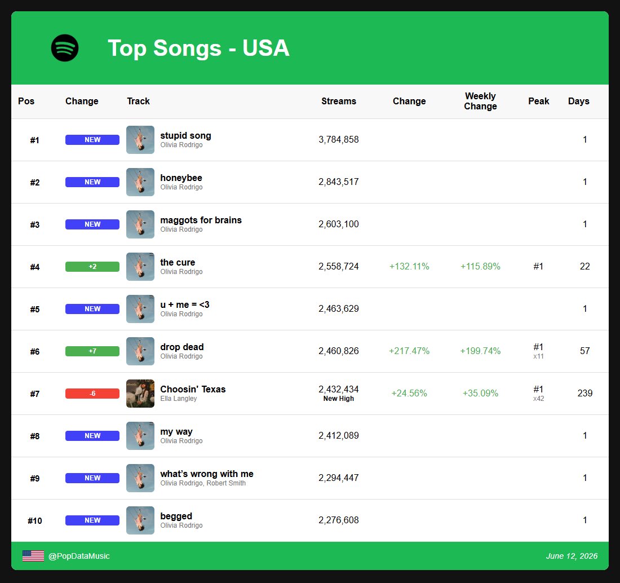Click the +115.89% weekly change value
This screenshot has width=620, height=583.
coord(480,267)
